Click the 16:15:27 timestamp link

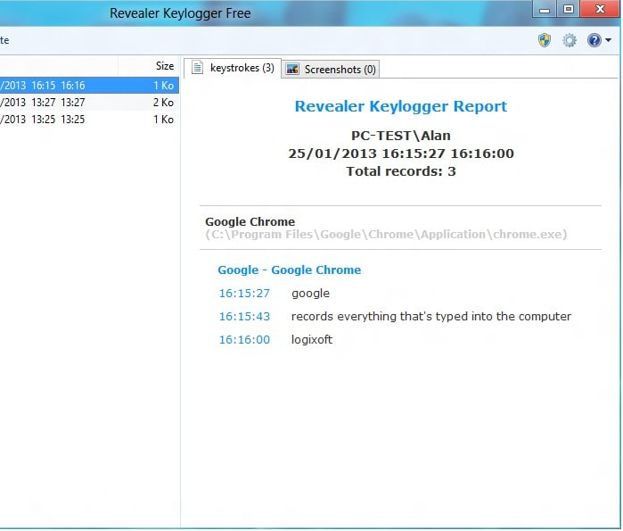(x=244, y=294)
